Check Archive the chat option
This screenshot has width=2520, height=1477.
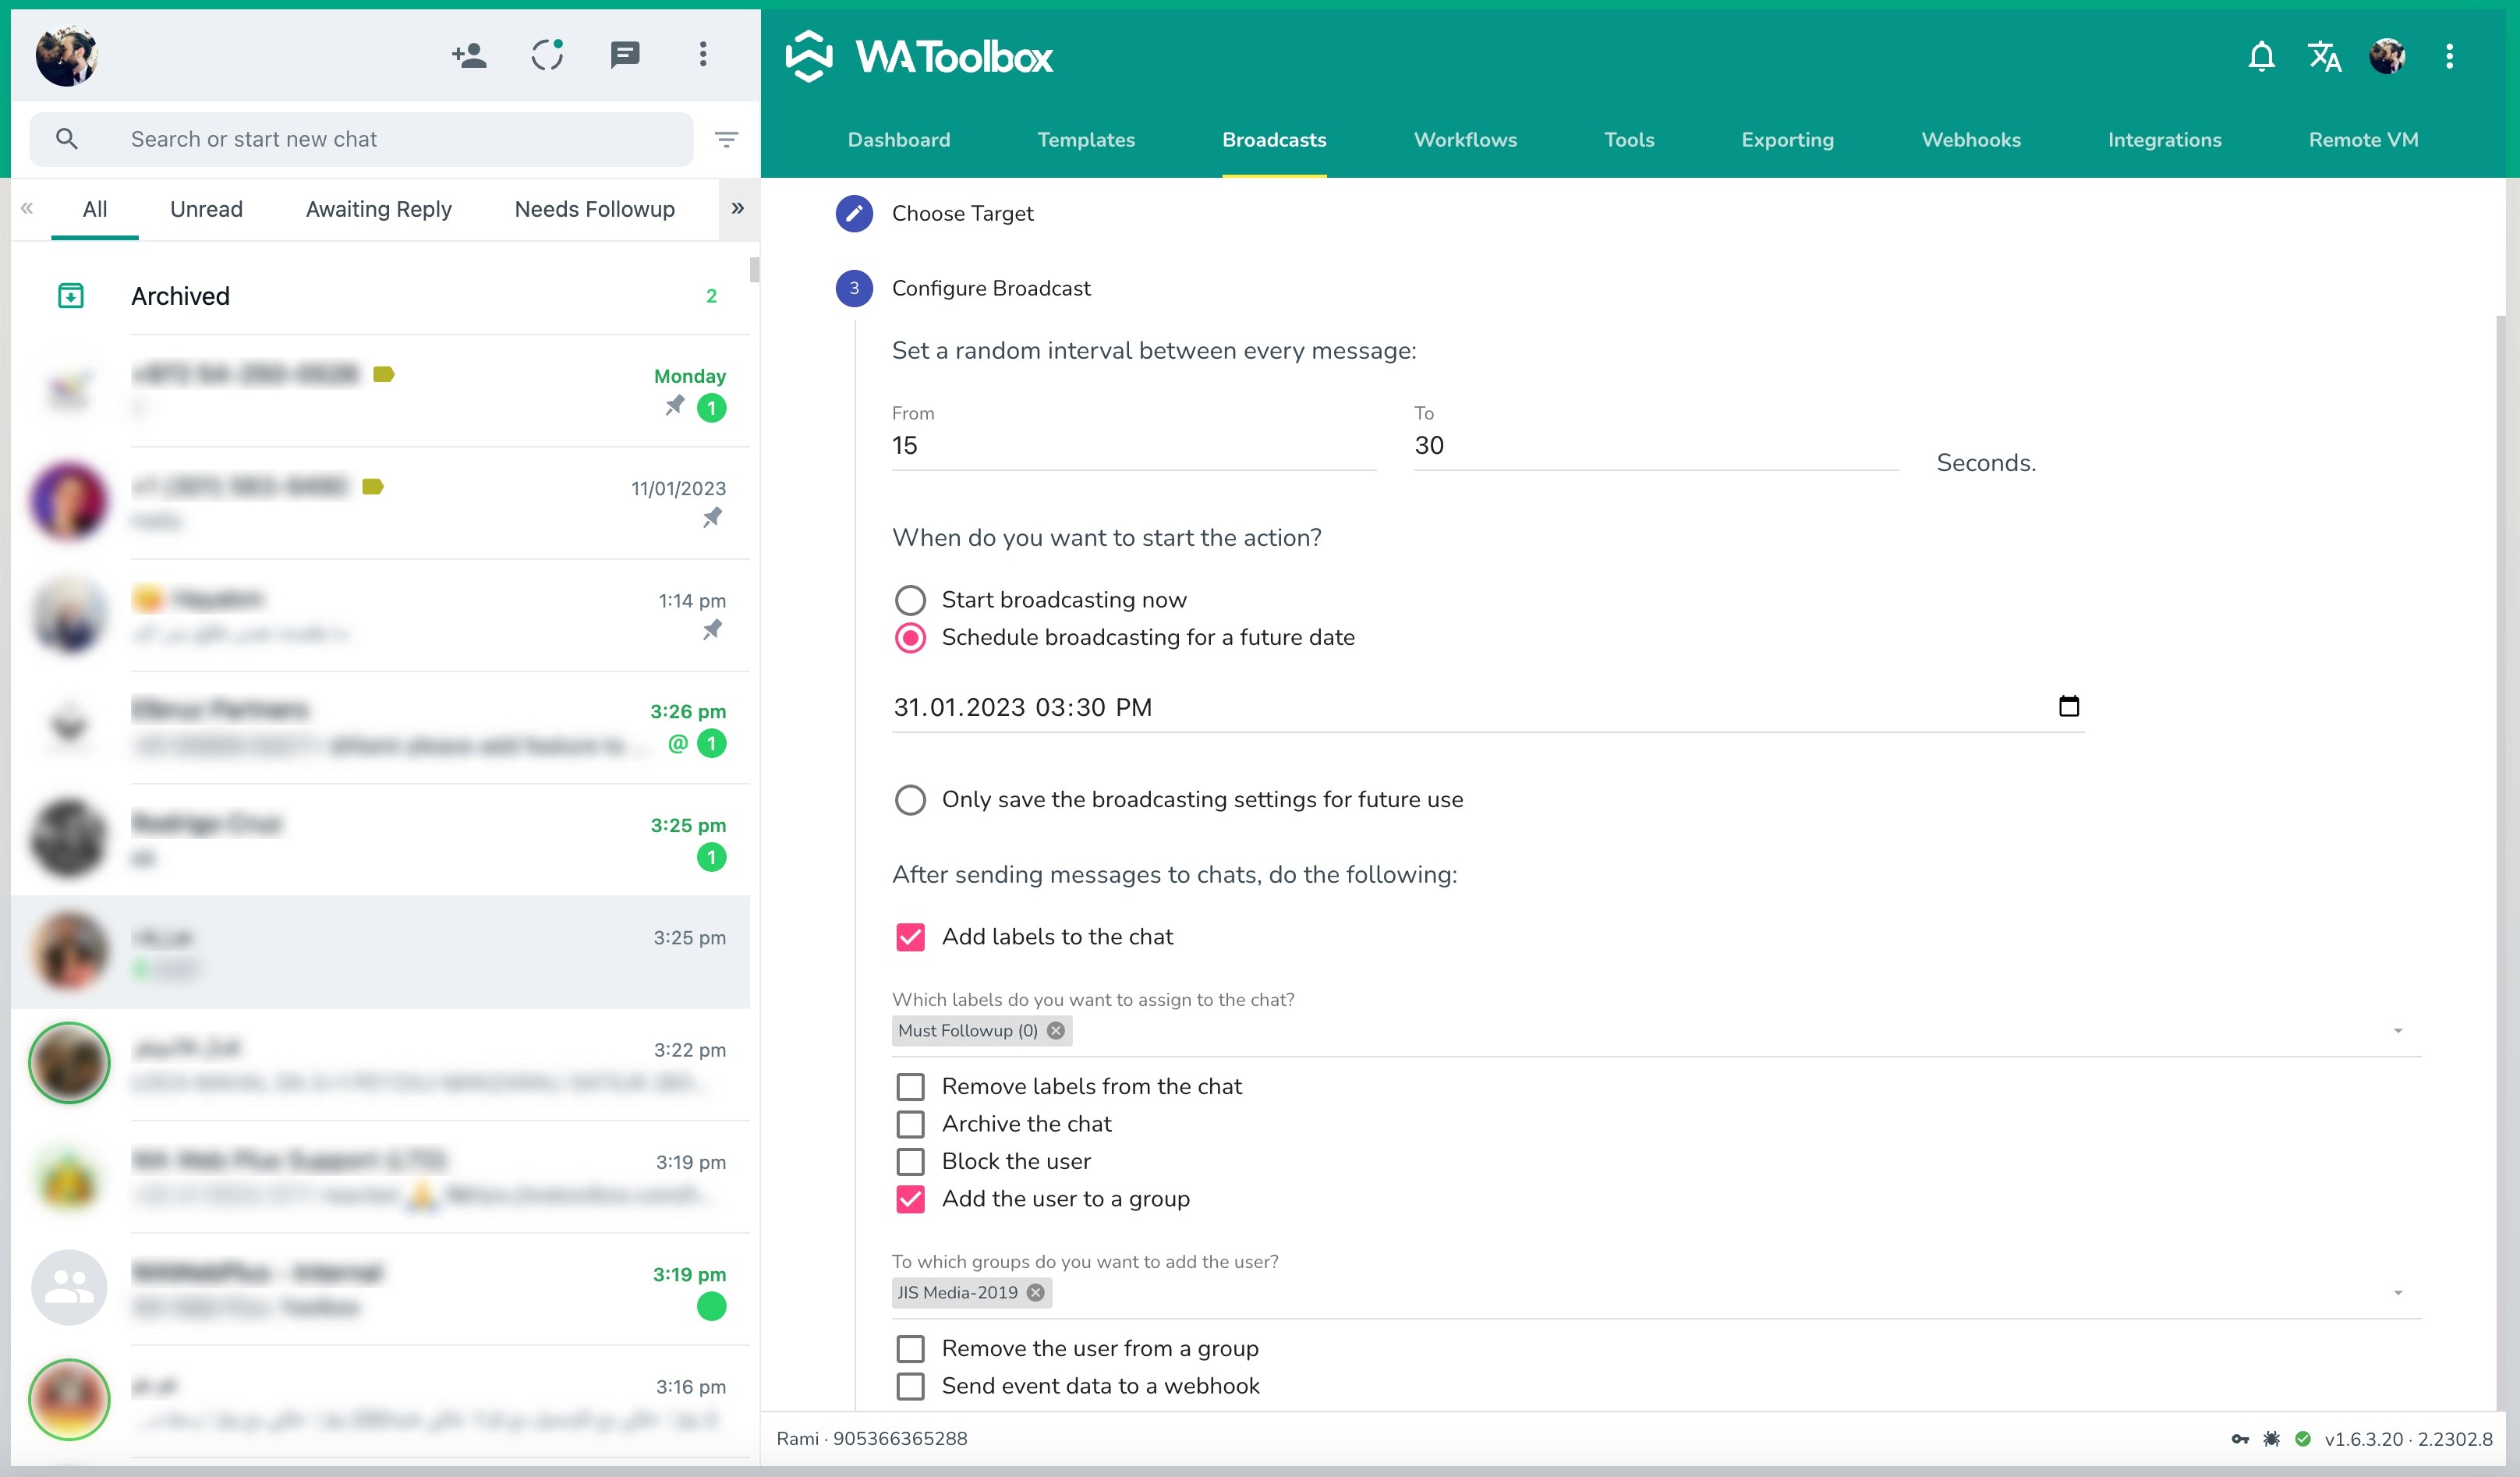coord(910,1124)
